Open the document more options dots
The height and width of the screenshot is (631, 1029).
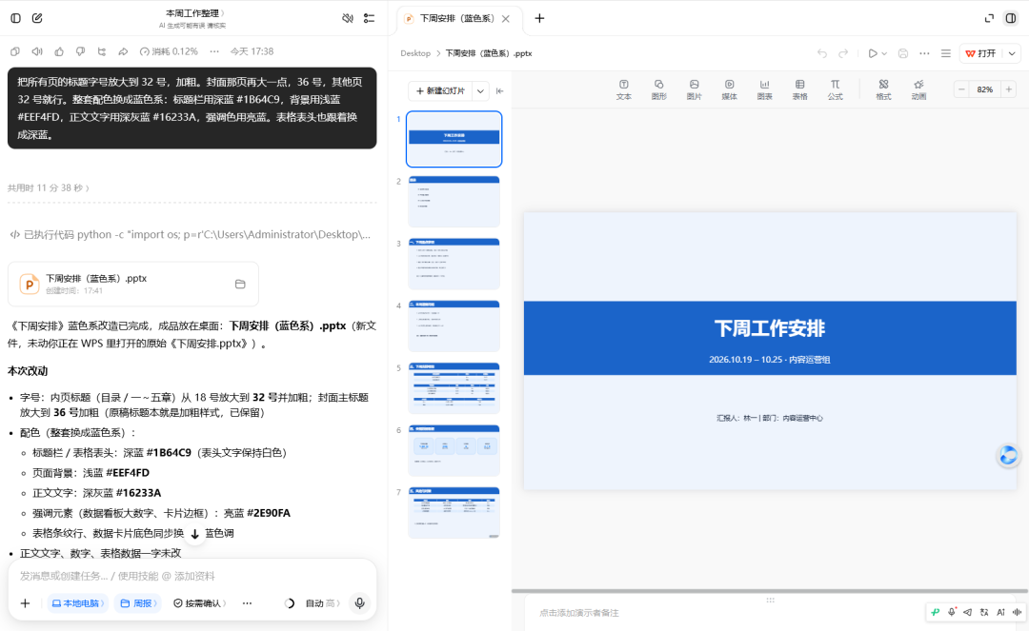click(924, 53)
